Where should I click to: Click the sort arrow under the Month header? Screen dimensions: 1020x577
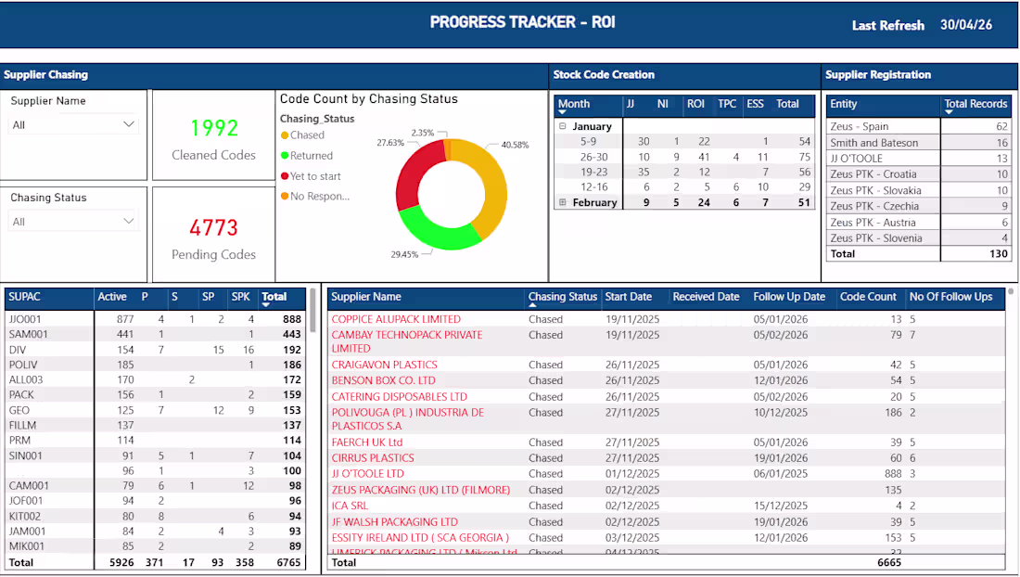click(562, 111)
